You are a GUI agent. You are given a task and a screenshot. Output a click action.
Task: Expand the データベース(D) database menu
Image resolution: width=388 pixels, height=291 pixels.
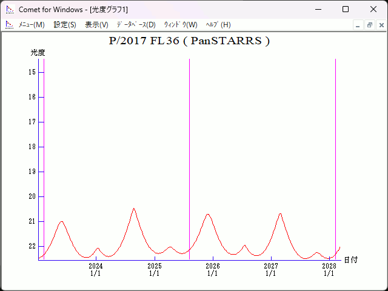(136, 25)
